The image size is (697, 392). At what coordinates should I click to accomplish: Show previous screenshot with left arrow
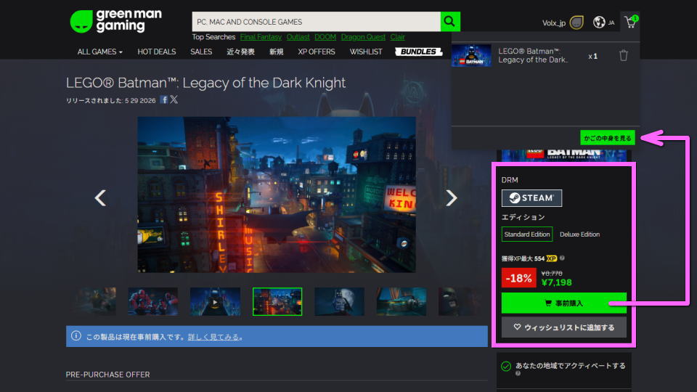click(101, 197)
